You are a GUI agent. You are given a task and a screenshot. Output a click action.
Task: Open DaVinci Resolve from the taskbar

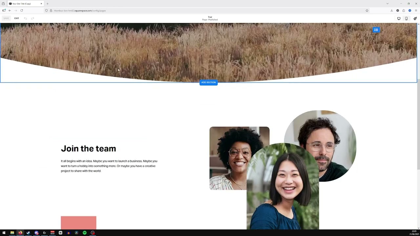(x=76, y=233)
